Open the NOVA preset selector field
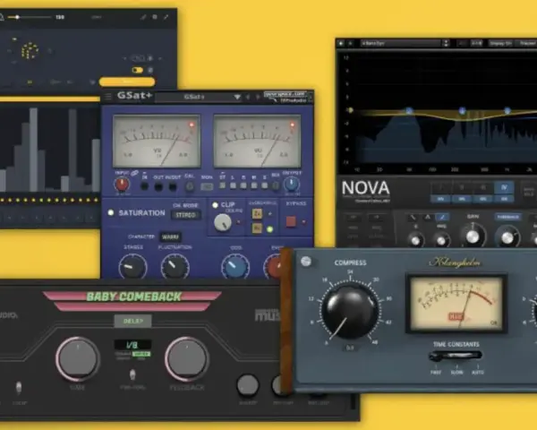This screenshot has height=430, width=537. (x=401, y=44)
